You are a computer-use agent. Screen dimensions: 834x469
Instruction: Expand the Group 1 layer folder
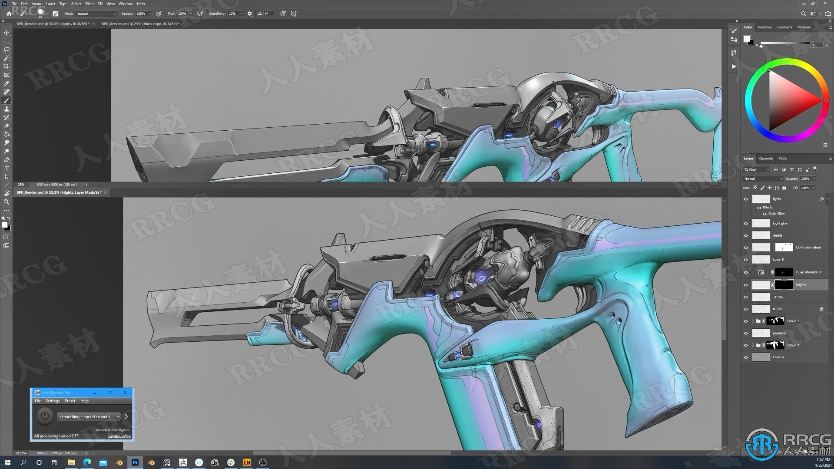tap(753, 345)
